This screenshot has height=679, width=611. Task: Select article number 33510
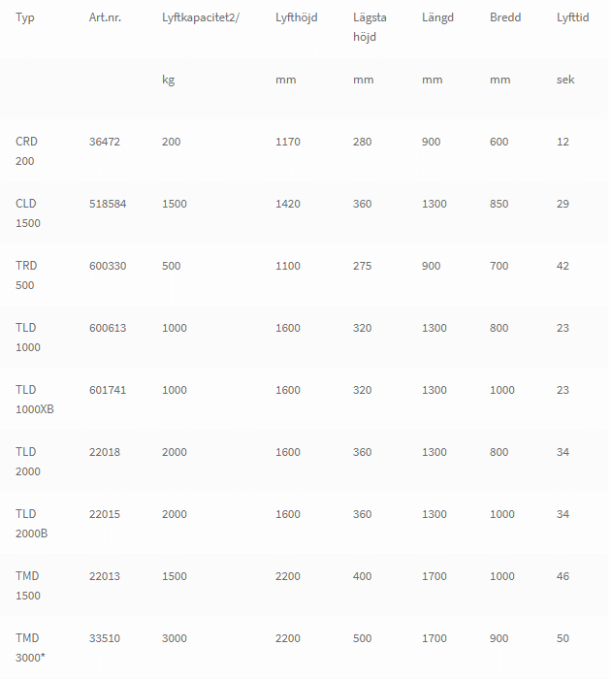105,638
